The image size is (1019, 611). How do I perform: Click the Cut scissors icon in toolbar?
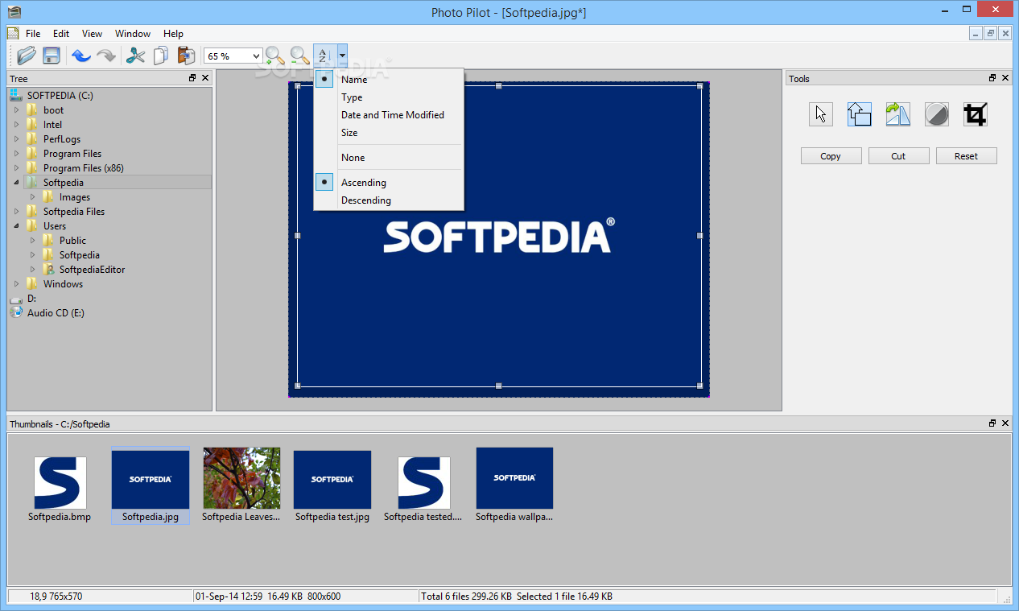click(x=135, y=56)
